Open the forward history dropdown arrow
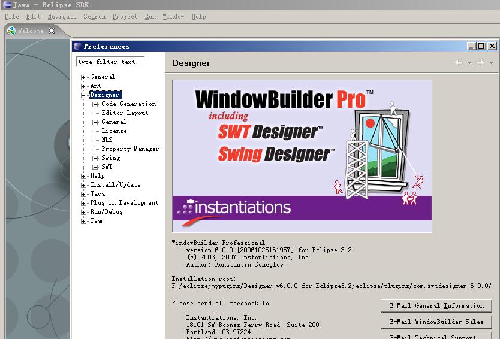500x339 pixels. pos(492,63)
